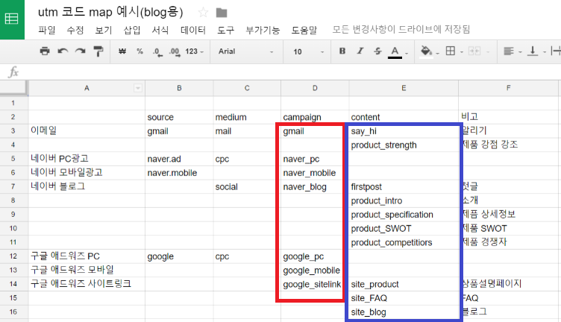Select column B header
561x322 pixels.
[179, 88]
